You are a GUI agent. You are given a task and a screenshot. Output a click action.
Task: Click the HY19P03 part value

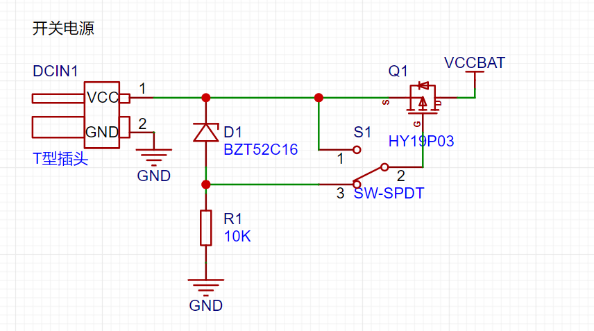point(421,142)
